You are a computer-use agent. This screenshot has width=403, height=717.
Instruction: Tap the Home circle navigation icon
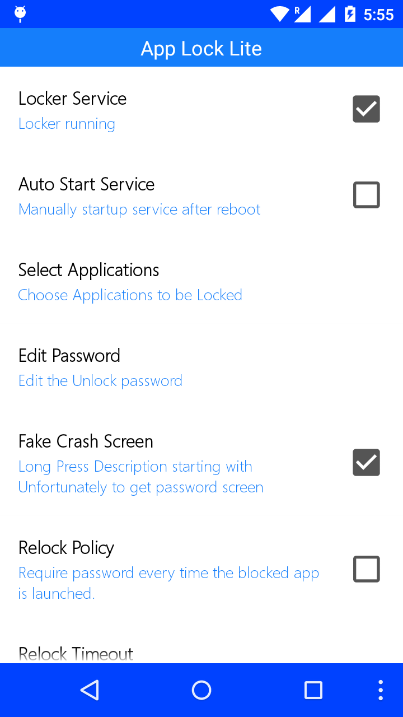pos(201,690)
